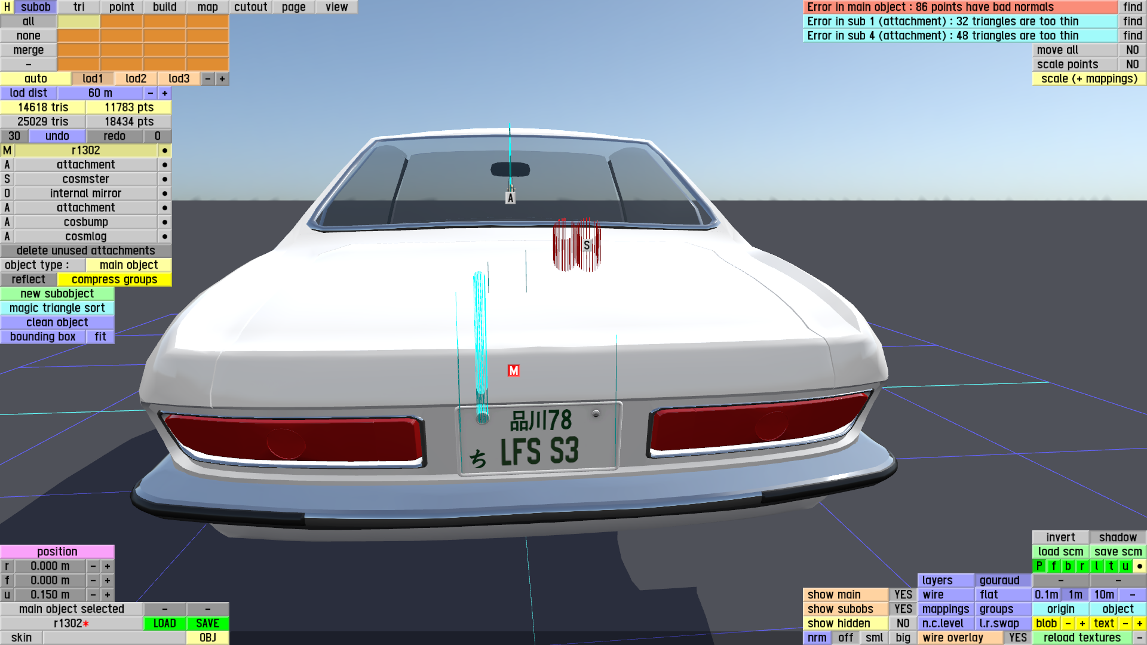Change object type main object selector
The height and width of the screenshot is (645, 1147).
[128, 265]
